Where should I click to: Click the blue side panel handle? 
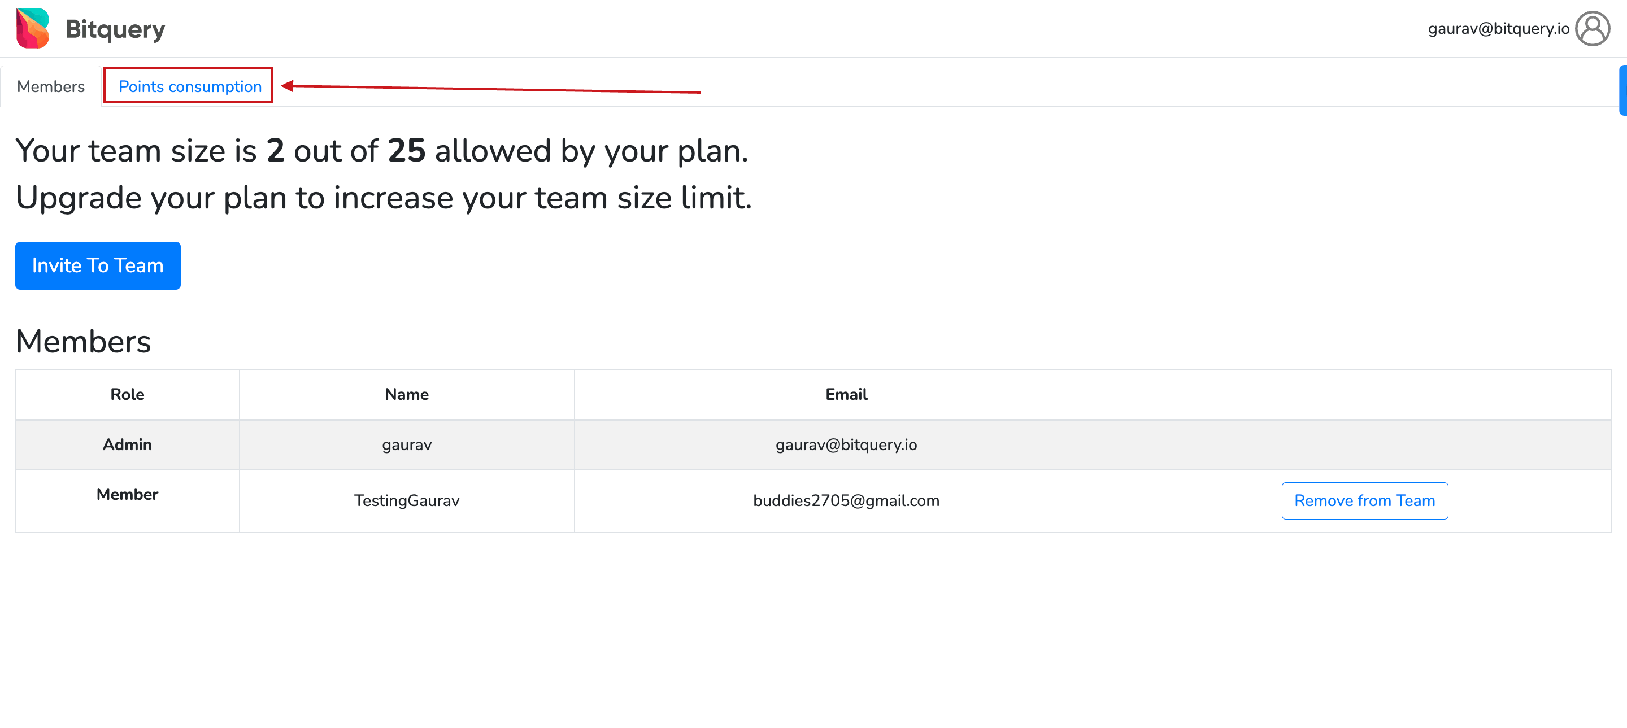(1622, 90)
